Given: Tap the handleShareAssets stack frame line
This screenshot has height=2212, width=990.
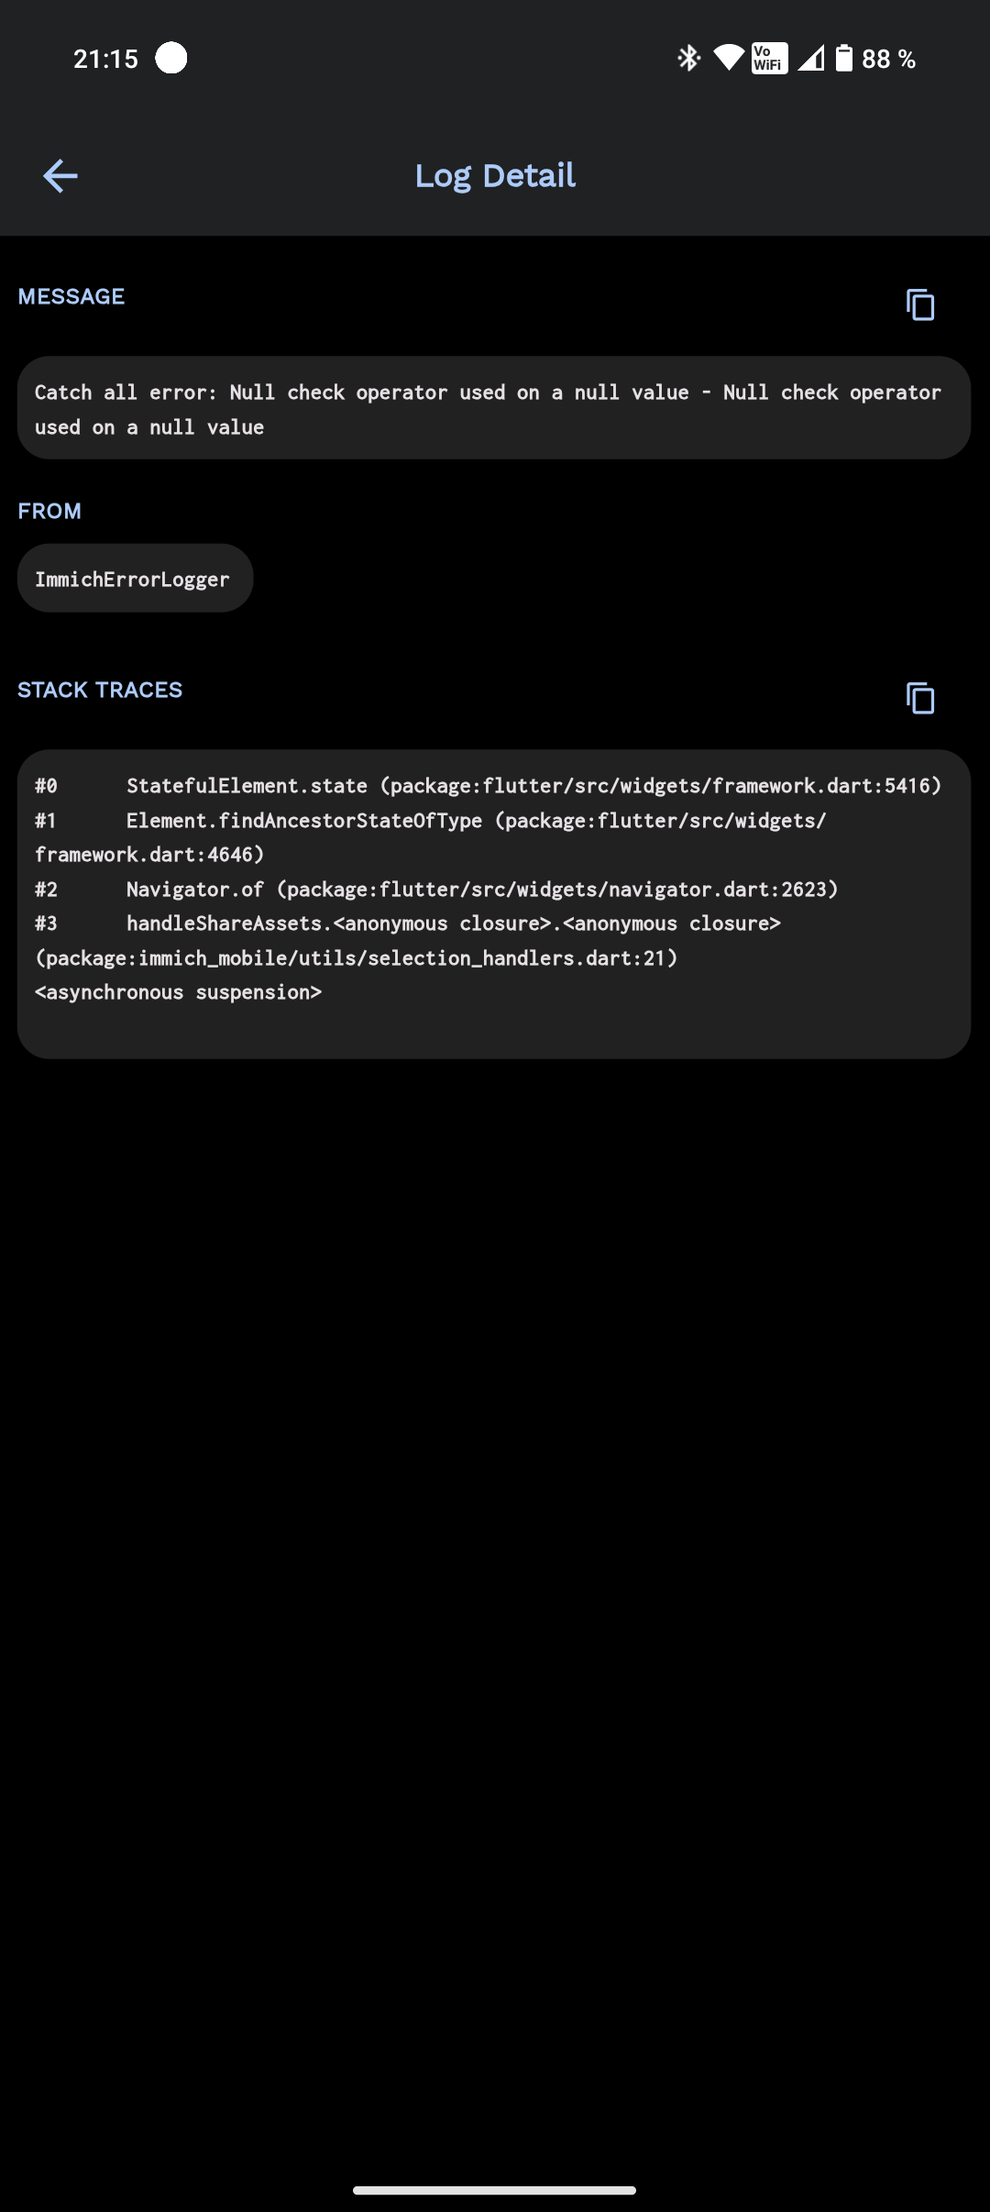Looking at the screenshot, I should 408,941.
